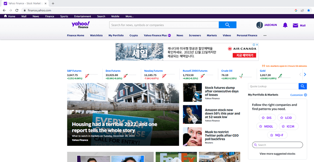Image resolution: width=314 pixels, height=162 pixels.
Task: Open a new browser tab with plus
Action: (53, 4)
